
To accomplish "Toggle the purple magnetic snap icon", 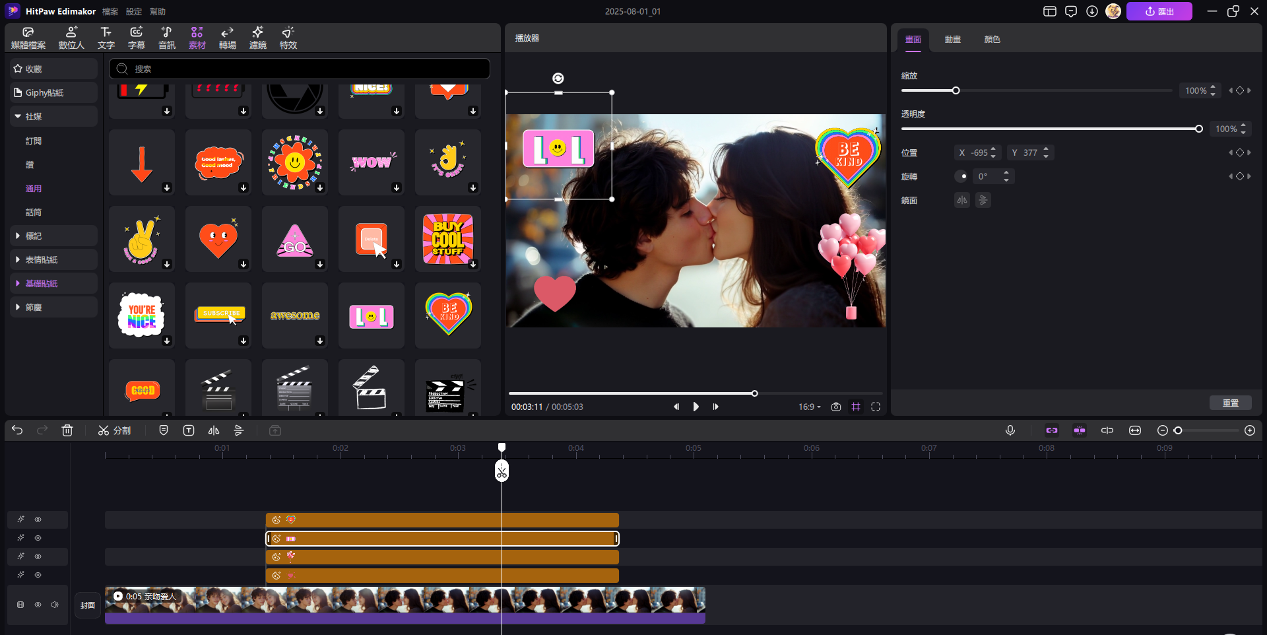I will point(1080,430).
